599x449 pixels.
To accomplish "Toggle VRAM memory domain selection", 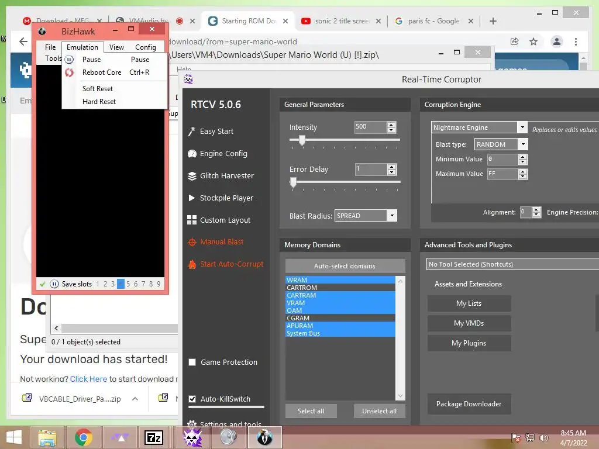I will [340, 303].
